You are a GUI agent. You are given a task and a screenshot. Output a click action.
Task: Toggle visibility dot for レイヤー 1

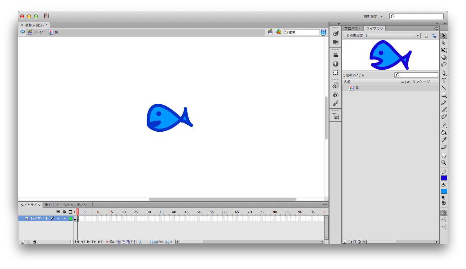pyautogui.click(x=58, y=219)
